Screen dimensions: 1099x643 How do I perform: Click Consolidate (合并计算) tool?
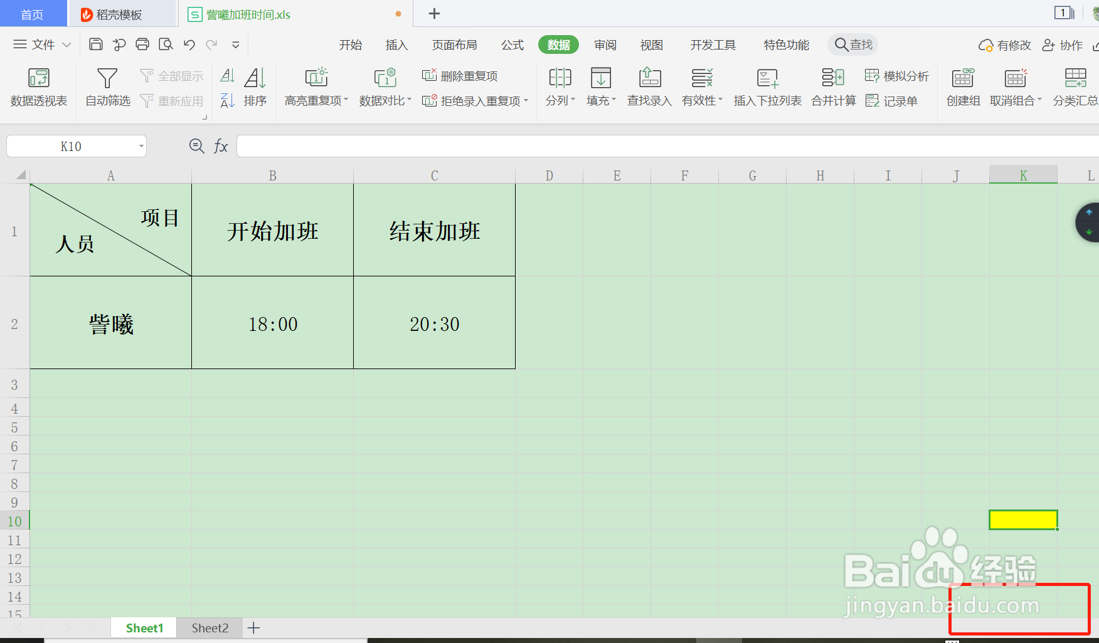(x=833, y=87)
